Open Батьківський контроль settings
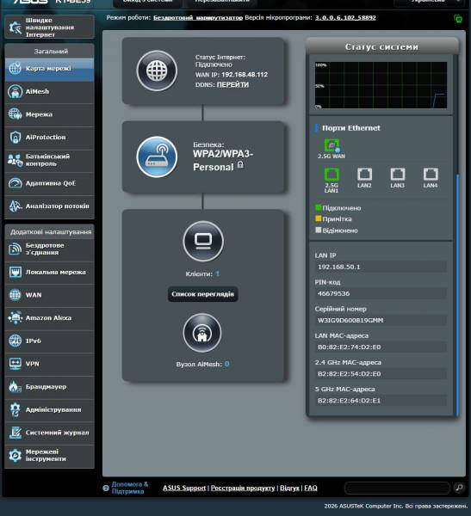Screen dimensions: 471x516 click(50, 160)
